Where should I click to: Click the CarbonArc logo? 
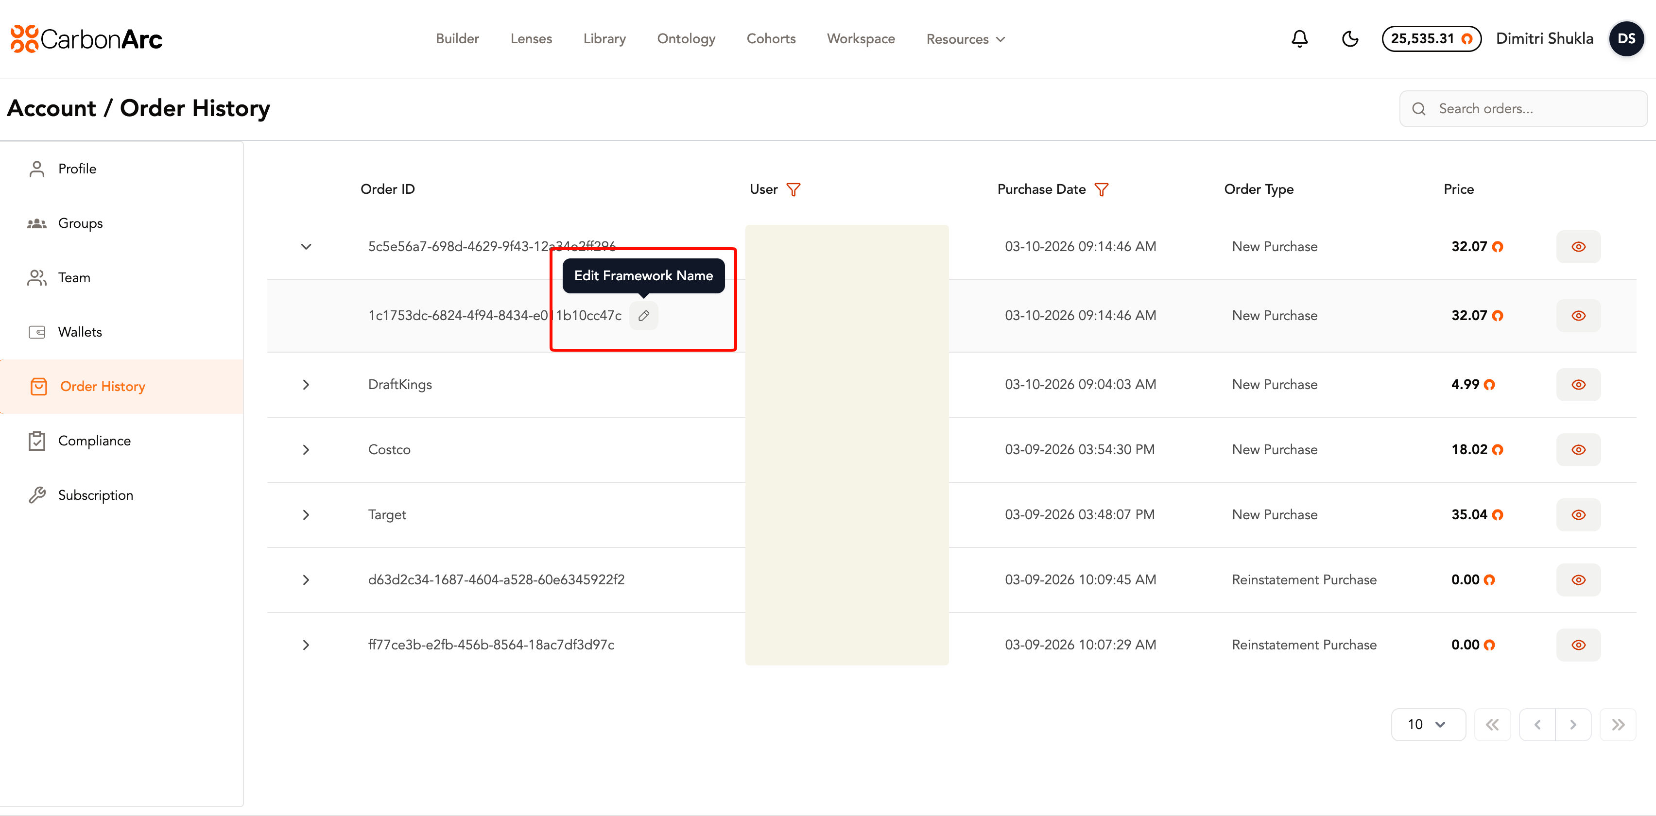pyautogui.click(x=86, y=38)
